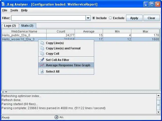Screen dimensions: 162x121
Task: Select the Include radio button
Action: click(x=93, y=18)
